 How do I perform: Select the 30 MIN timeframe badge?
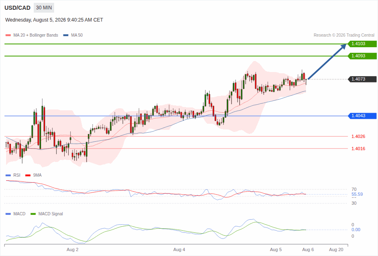[x=44, y=8]
